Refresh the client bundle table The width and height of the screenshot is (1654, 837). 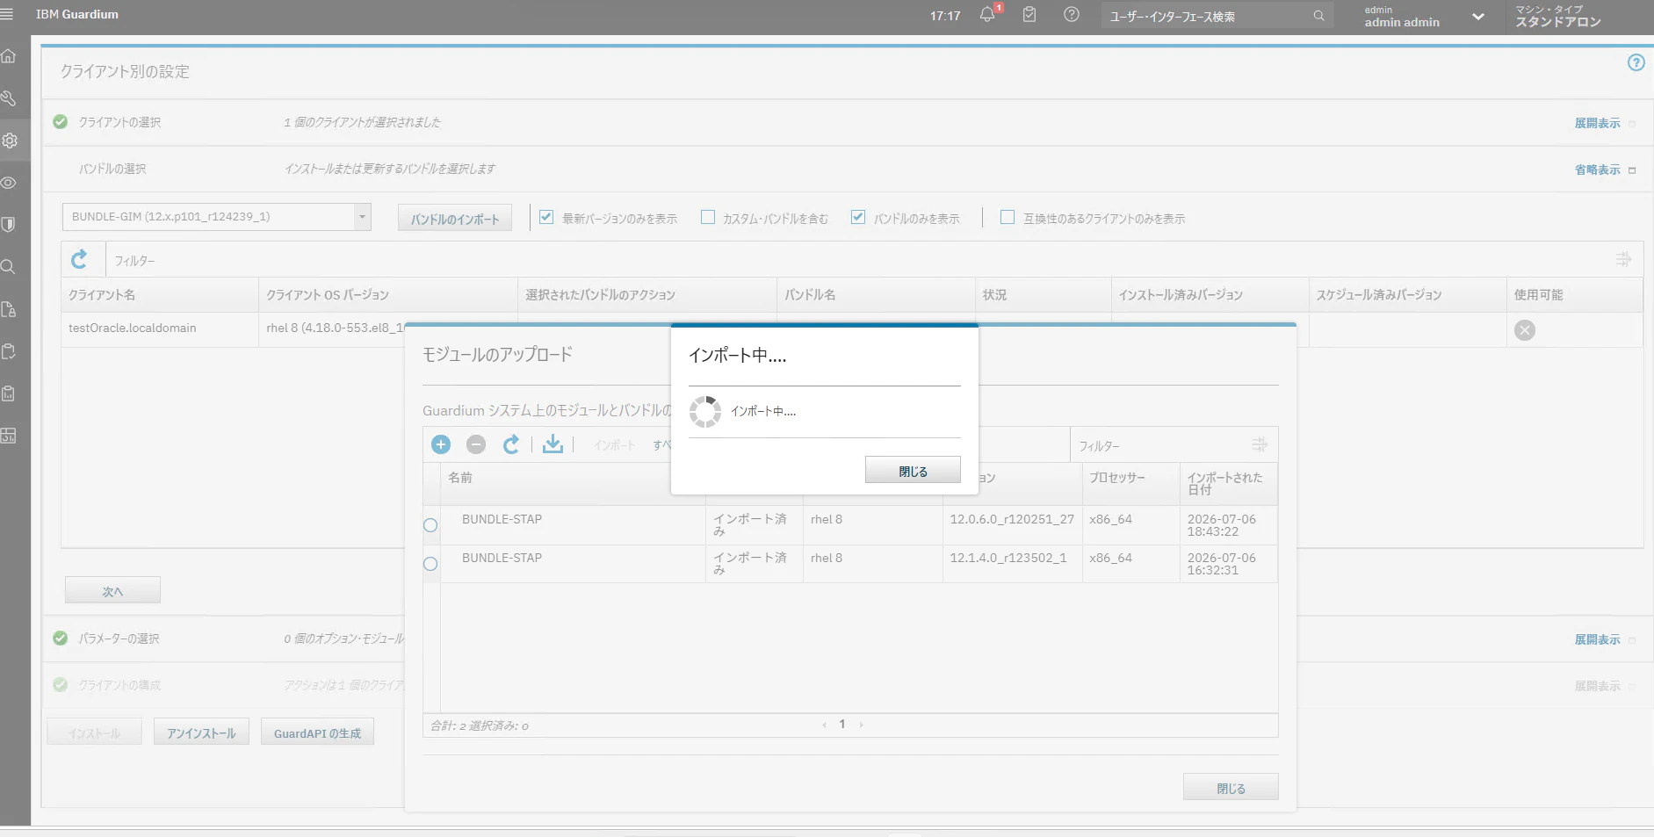pyautogui.click(x=79, y=259)
